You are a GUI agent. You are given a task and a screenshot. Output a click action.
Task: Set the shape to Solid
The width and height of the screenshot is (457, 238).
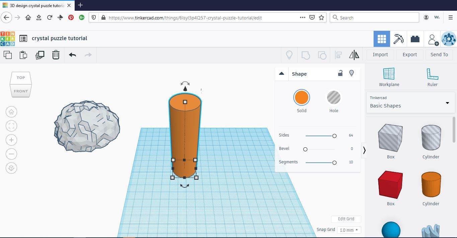[302, 98]
